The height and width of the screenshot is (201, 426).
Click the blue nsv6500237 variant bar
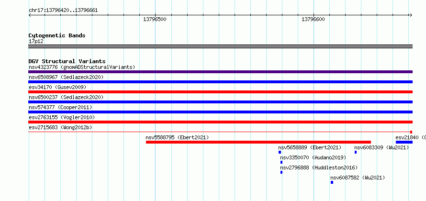tap(220, 102)
